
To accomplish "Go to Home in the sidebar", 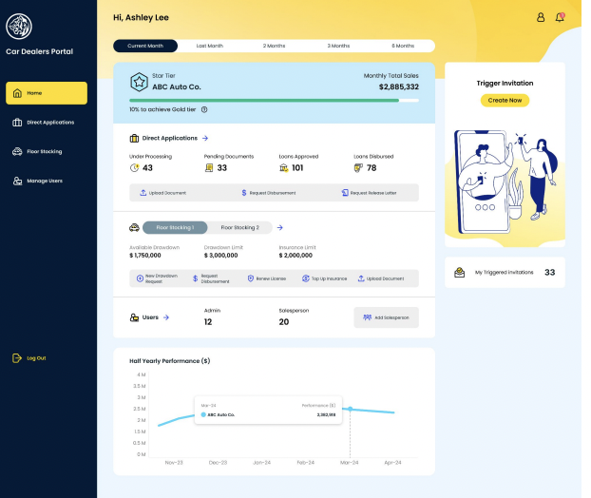I will click(47, 93).
